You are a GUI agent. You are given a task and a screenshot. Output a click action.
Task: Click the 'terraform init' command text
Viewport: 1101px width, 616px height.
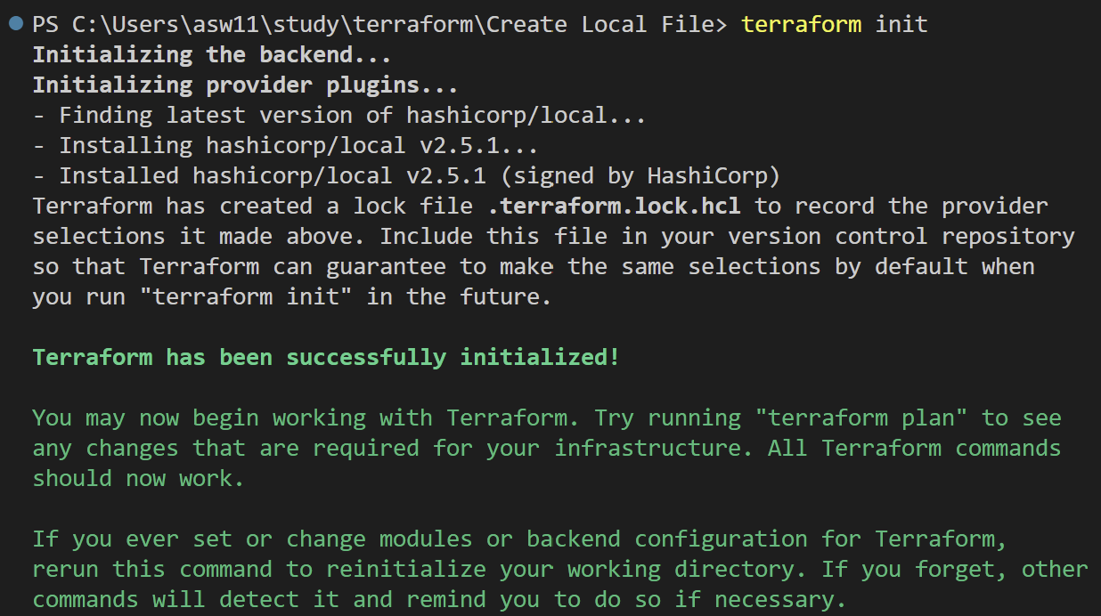click(x=835, y=24)
